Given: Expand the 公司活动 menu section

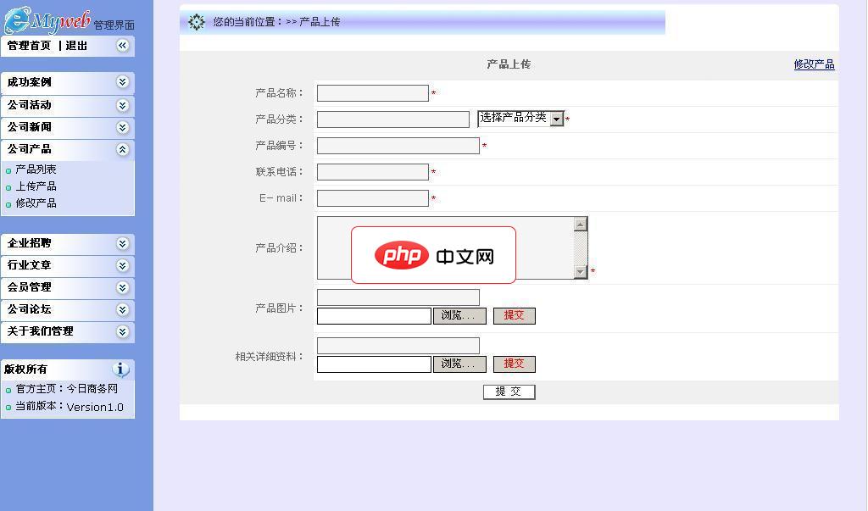Looking at the screenshot, I should click(x=123, y=105).
